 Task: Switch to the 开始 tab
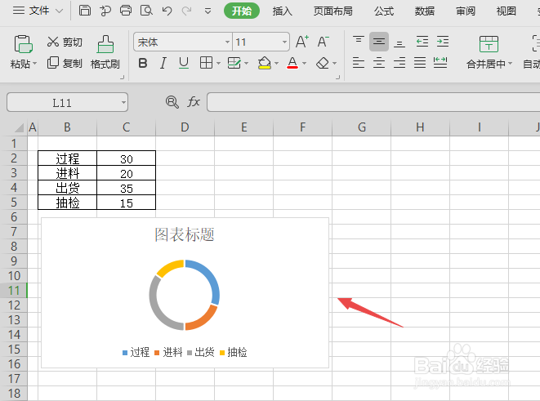[x=242, y=11]
